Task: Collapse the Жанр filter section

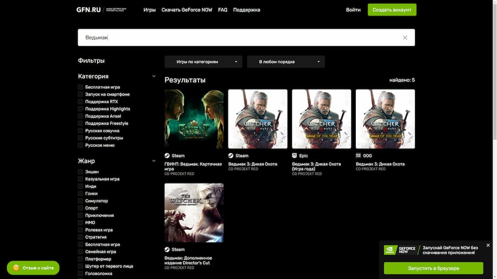Action: [x=154, y=161]
